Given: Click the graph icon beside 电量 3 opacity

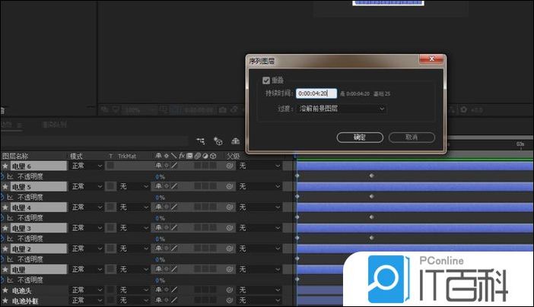Looking at the screenshot, I should (11, 239).
